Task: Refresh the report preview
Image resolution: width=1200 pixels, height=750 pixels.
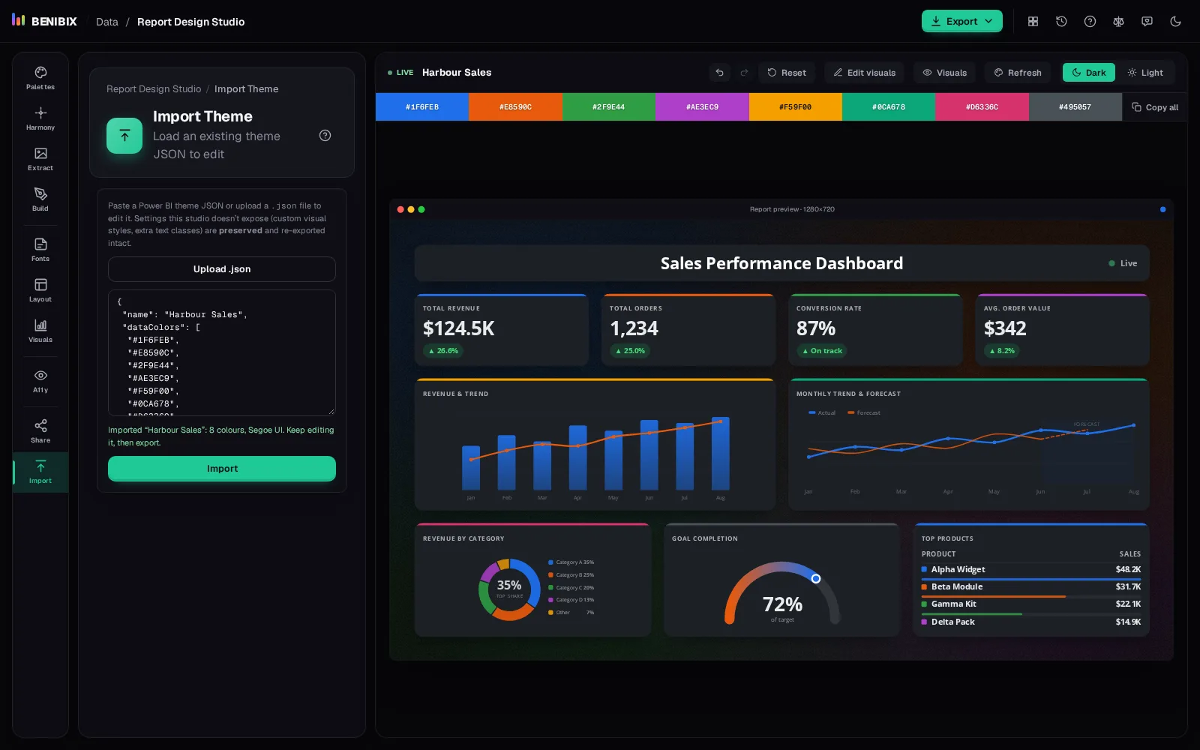Action: [x=1018, y=73]
